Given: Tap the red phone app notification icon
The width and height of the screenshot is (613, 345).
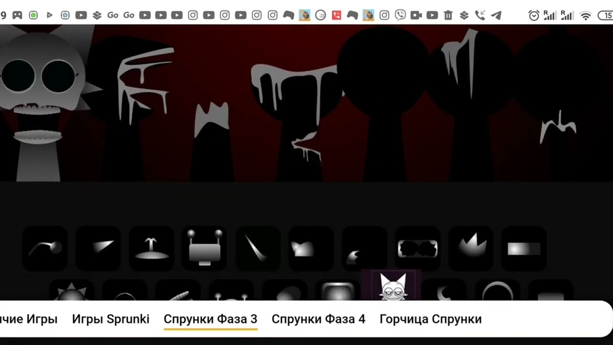Looking at the screenshot, I should tap(337, 15).
